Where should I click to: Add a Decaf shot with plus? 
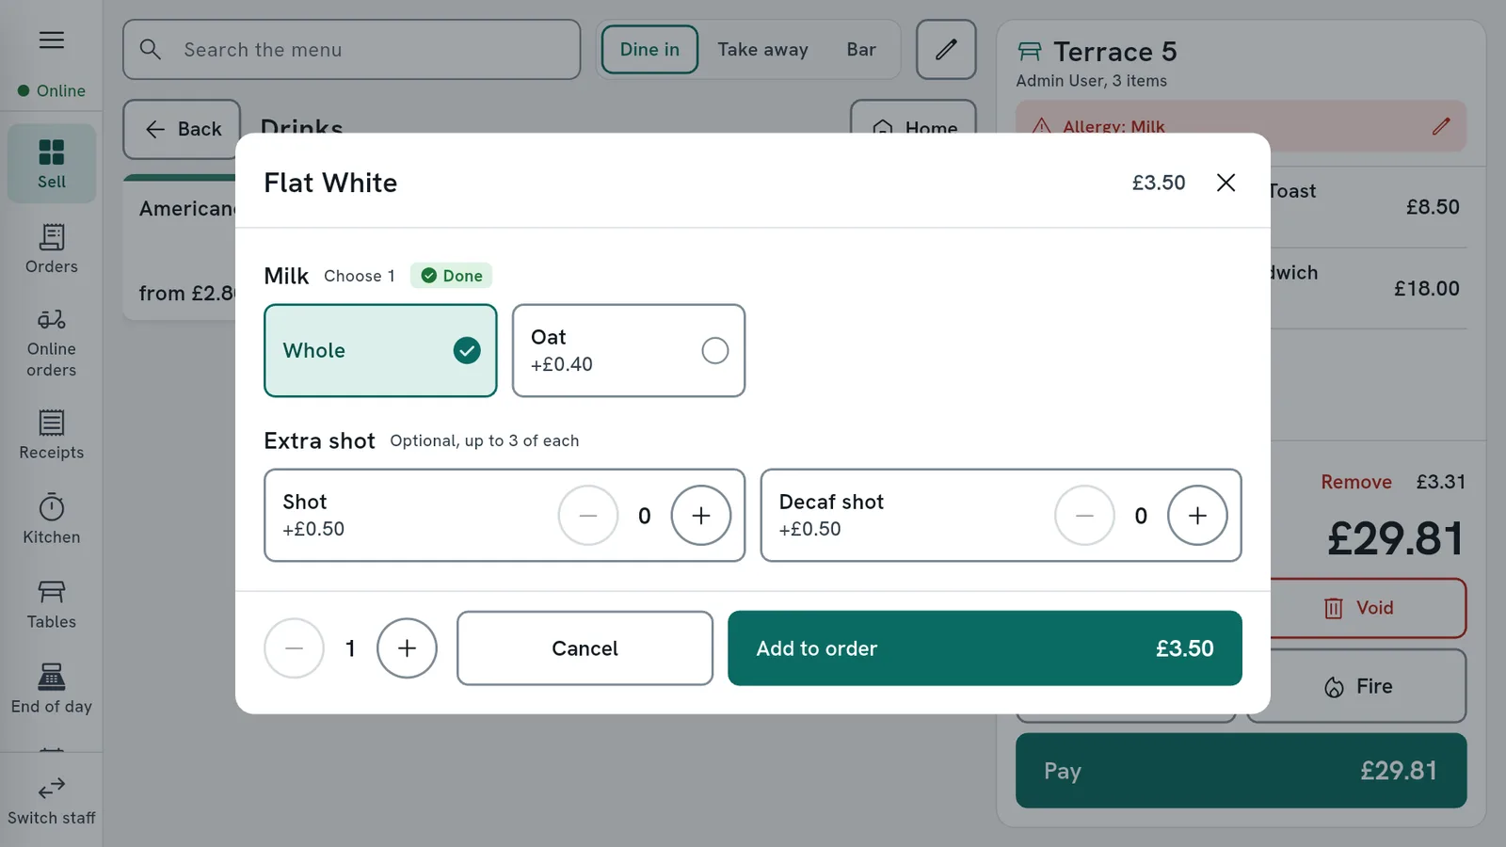coord(1197,516)
